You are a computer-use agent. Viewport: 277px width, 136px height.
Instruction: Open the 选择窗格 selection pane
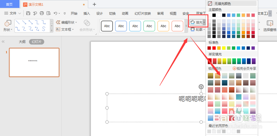point(270,26)
